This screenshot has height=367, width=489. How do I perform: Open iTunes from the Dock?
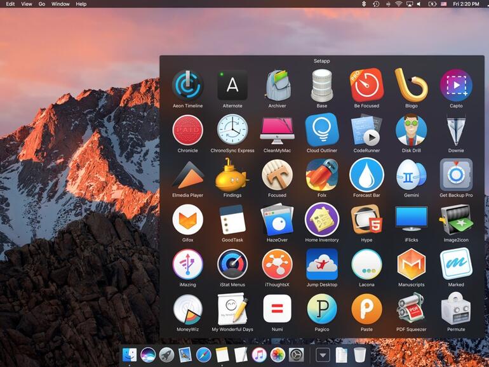click(x=259, y=355)
